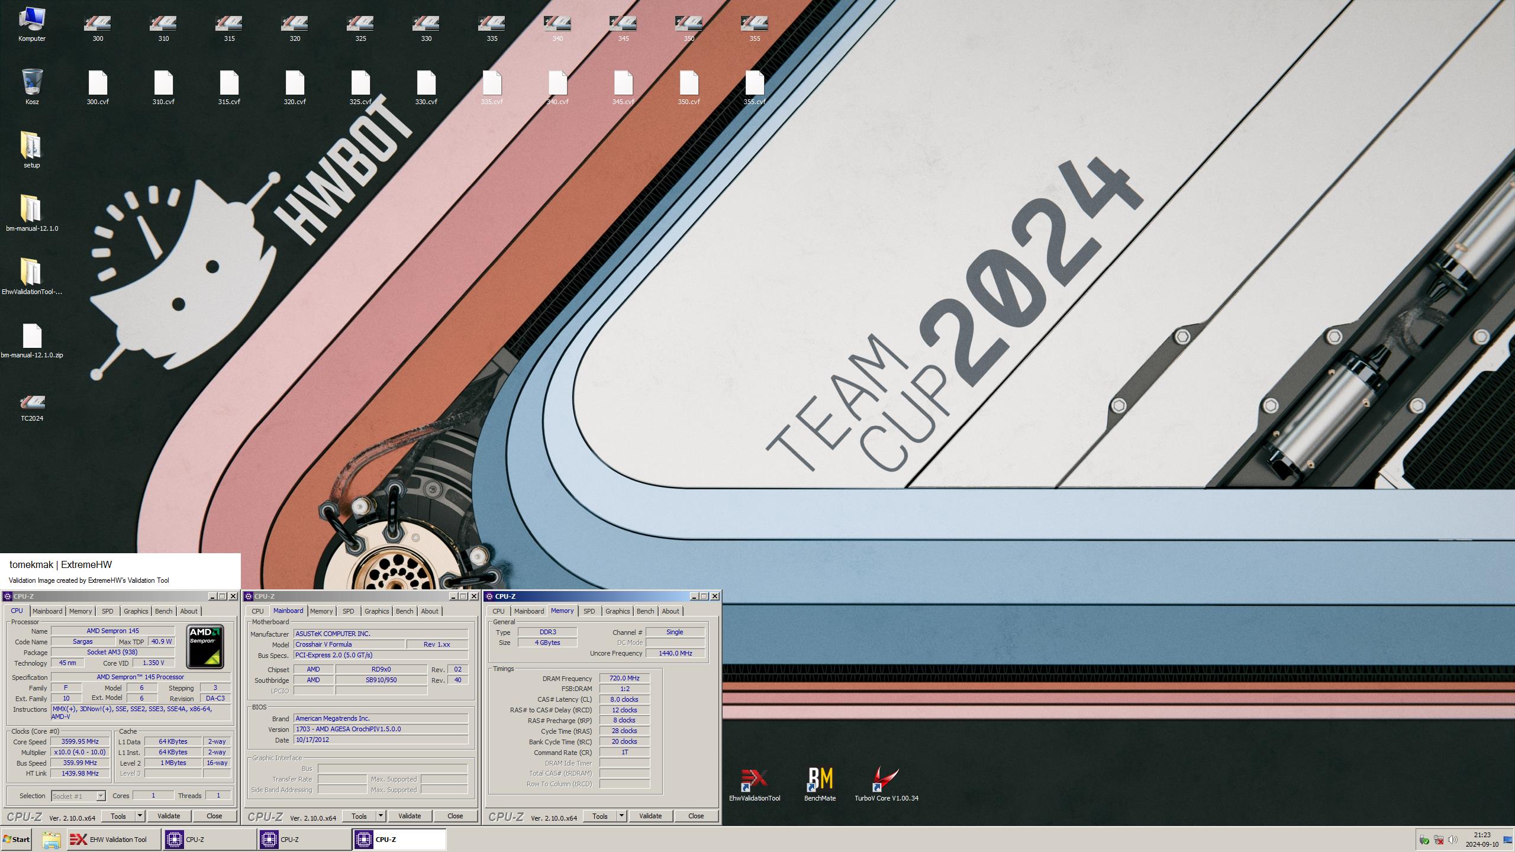Expand Tools arrow in CPU tab window
This screenshot has width=1515, height=852.
click(x=140, y=816)
